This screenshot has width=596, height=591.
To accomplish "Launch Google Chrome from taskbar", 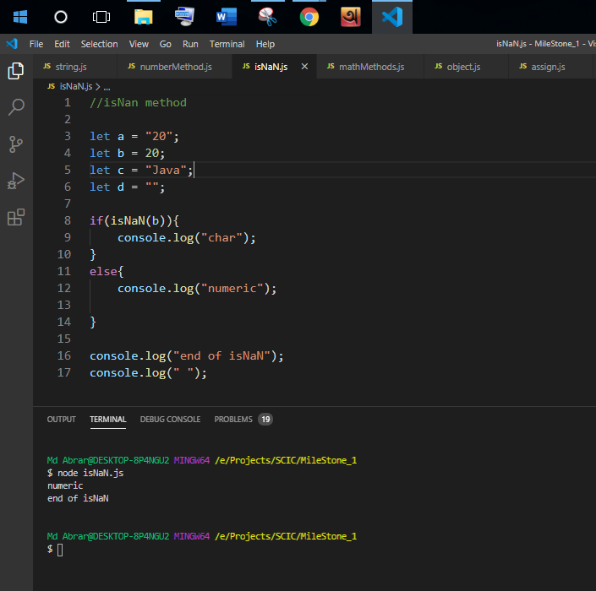I will tap(309, 16).
